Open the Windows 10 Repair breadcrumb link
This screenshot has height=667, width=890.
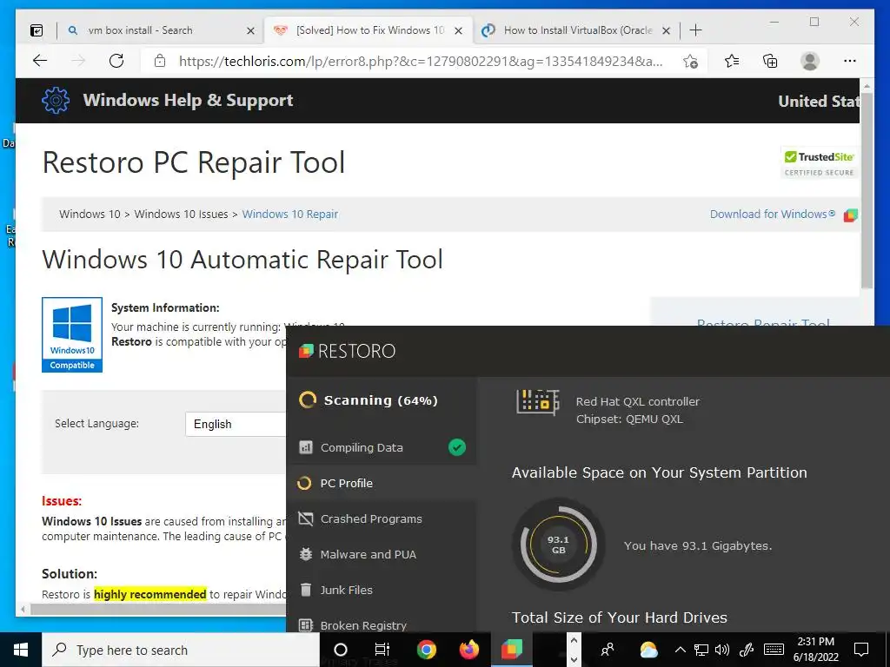point(290,215)
